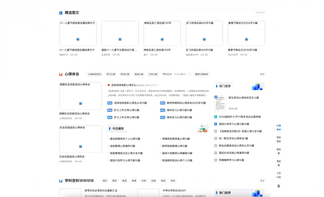324x197 pixels.
Task: Click the number 4 rank icon beside 汤姆索亚历险记
Action: [x=216, y=131]
